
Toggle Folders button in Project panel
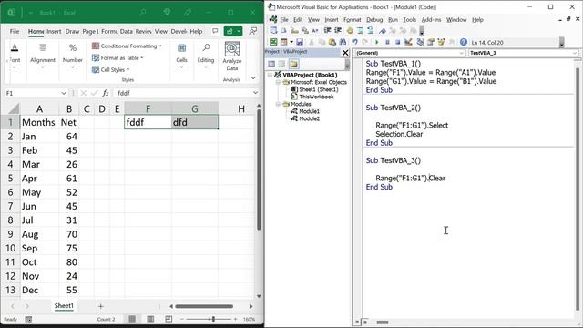[x=293, y=64]
